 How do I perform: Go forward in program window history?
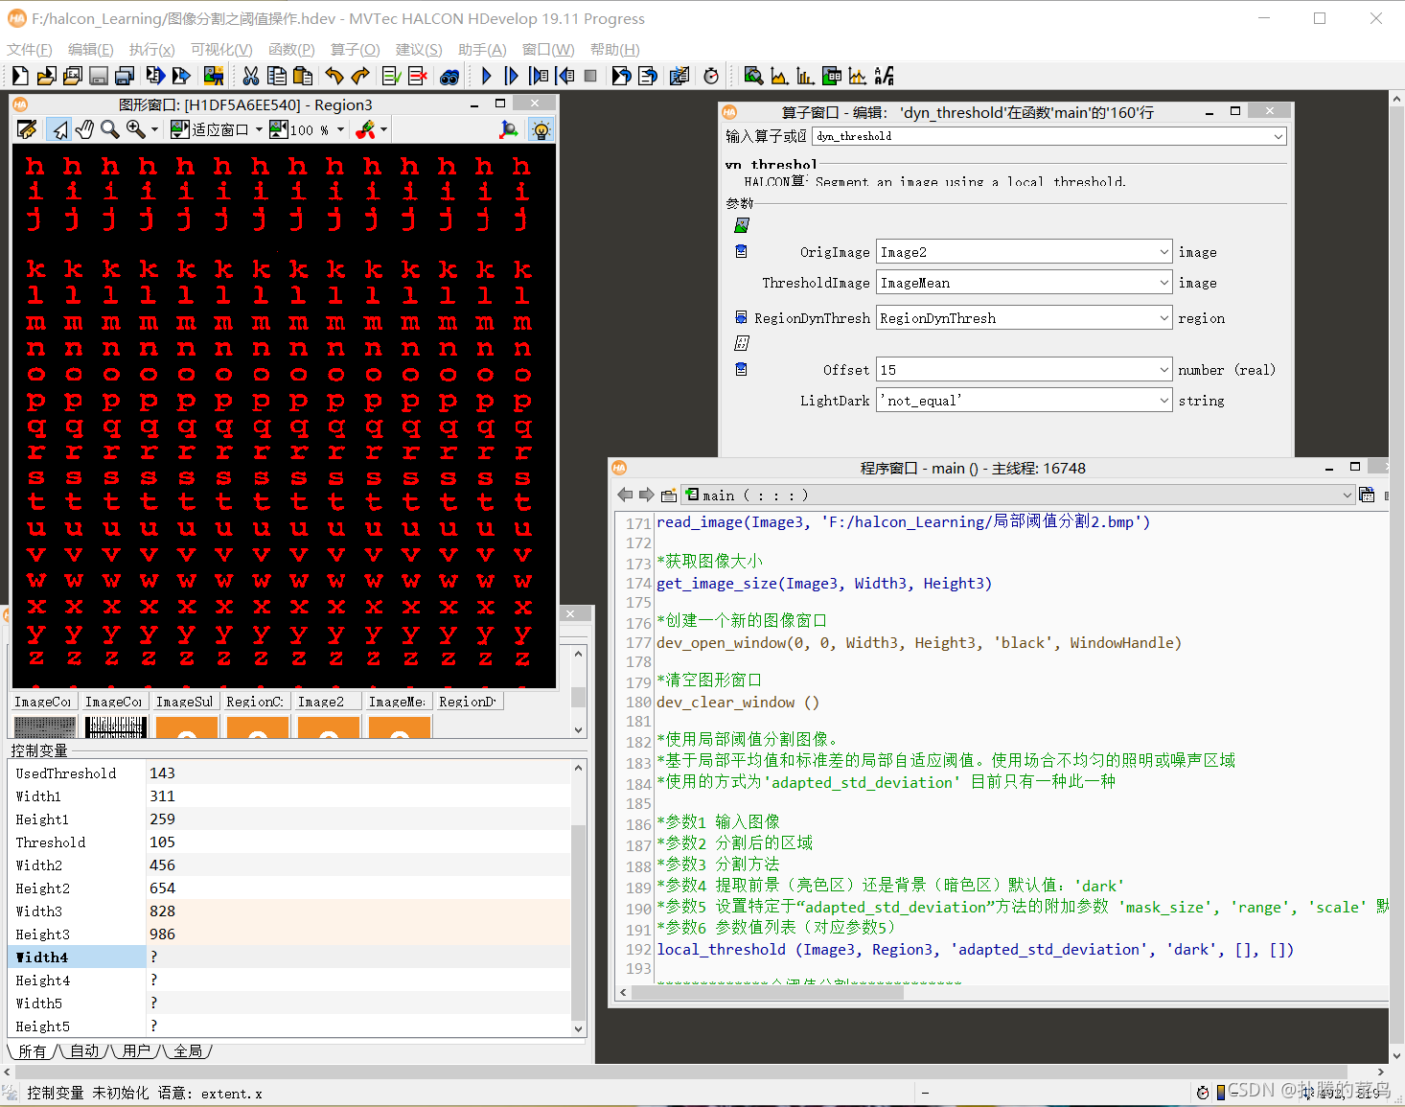[646, 495]
